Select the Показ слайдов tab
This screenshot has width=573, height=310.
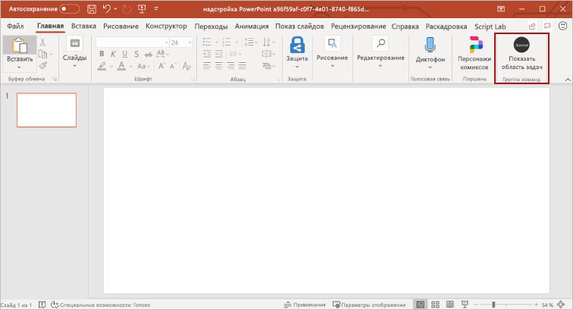click(x=299, y=27)
